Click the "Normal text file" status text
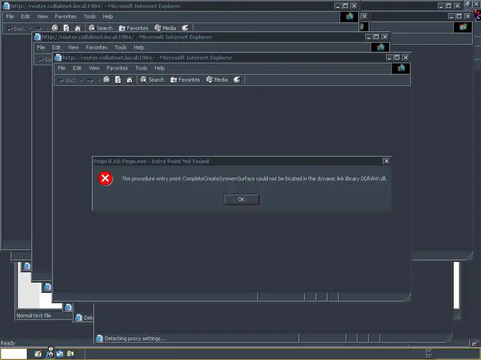 pos(34,315)
